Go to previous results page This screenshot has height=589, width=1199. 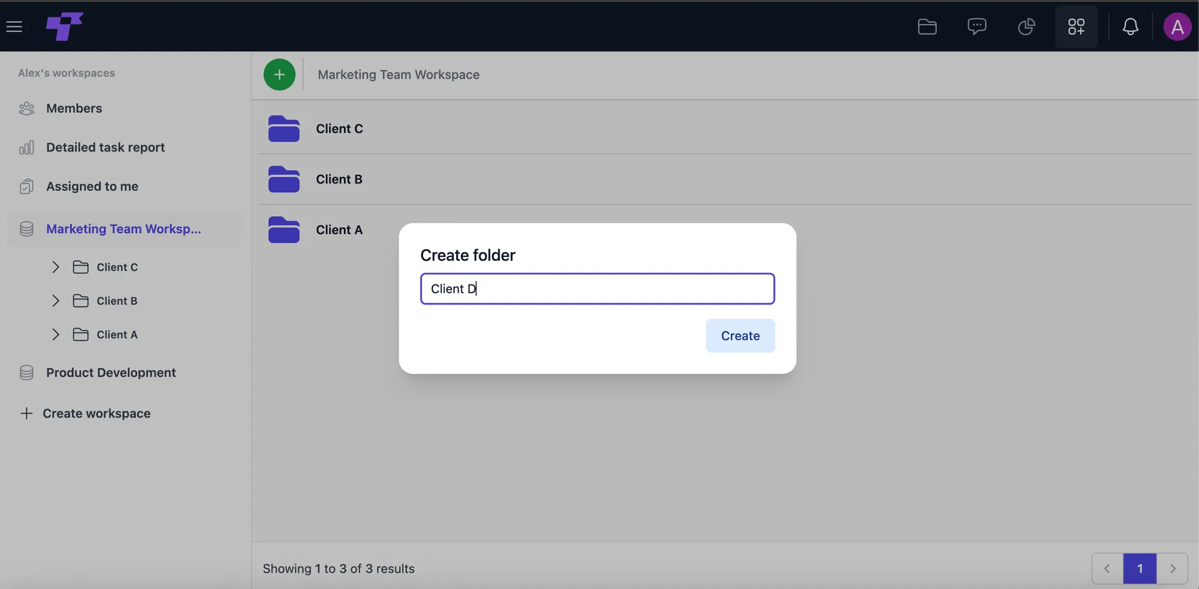(1107, 569)
